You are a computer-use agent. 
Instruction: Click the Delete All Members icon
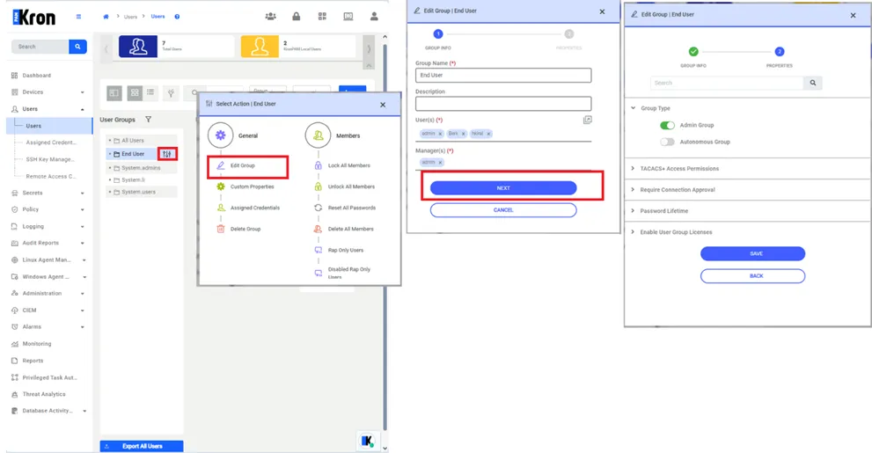(319, 229)
